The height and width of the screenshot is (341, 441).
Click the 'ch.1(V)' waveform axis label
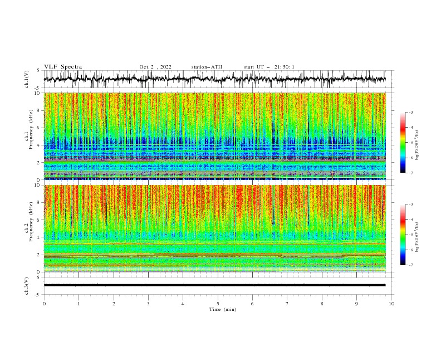[x=27, y=79]
